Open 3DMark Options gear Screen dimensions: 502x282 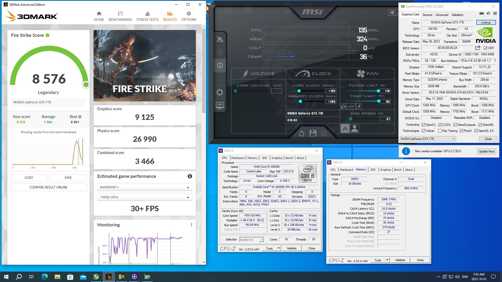[x=189, y=16]
